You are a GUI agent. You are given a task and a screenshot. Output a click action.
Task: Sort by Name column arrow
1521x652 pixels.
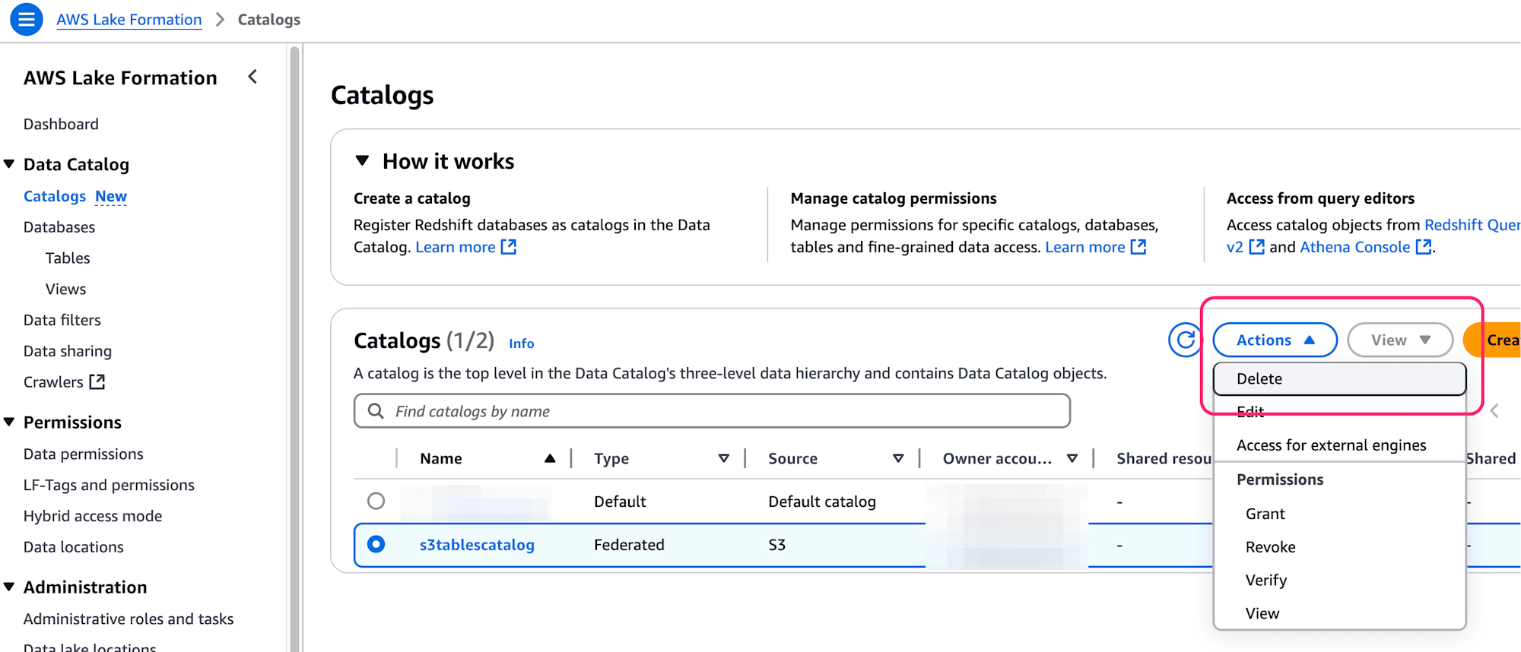point(550,458)
